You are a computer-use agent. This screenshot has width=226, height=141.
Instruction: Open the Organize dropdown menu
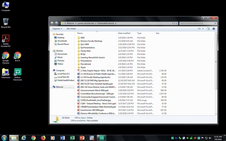tap(57, 29)
